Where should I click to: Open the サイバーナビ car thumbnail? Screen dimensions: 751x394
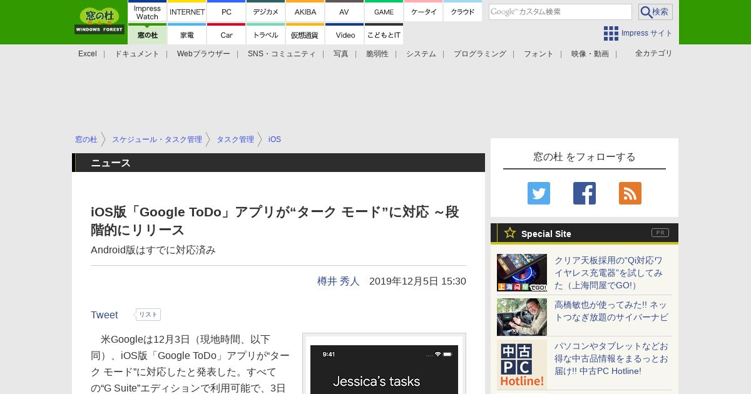(522, 317)
